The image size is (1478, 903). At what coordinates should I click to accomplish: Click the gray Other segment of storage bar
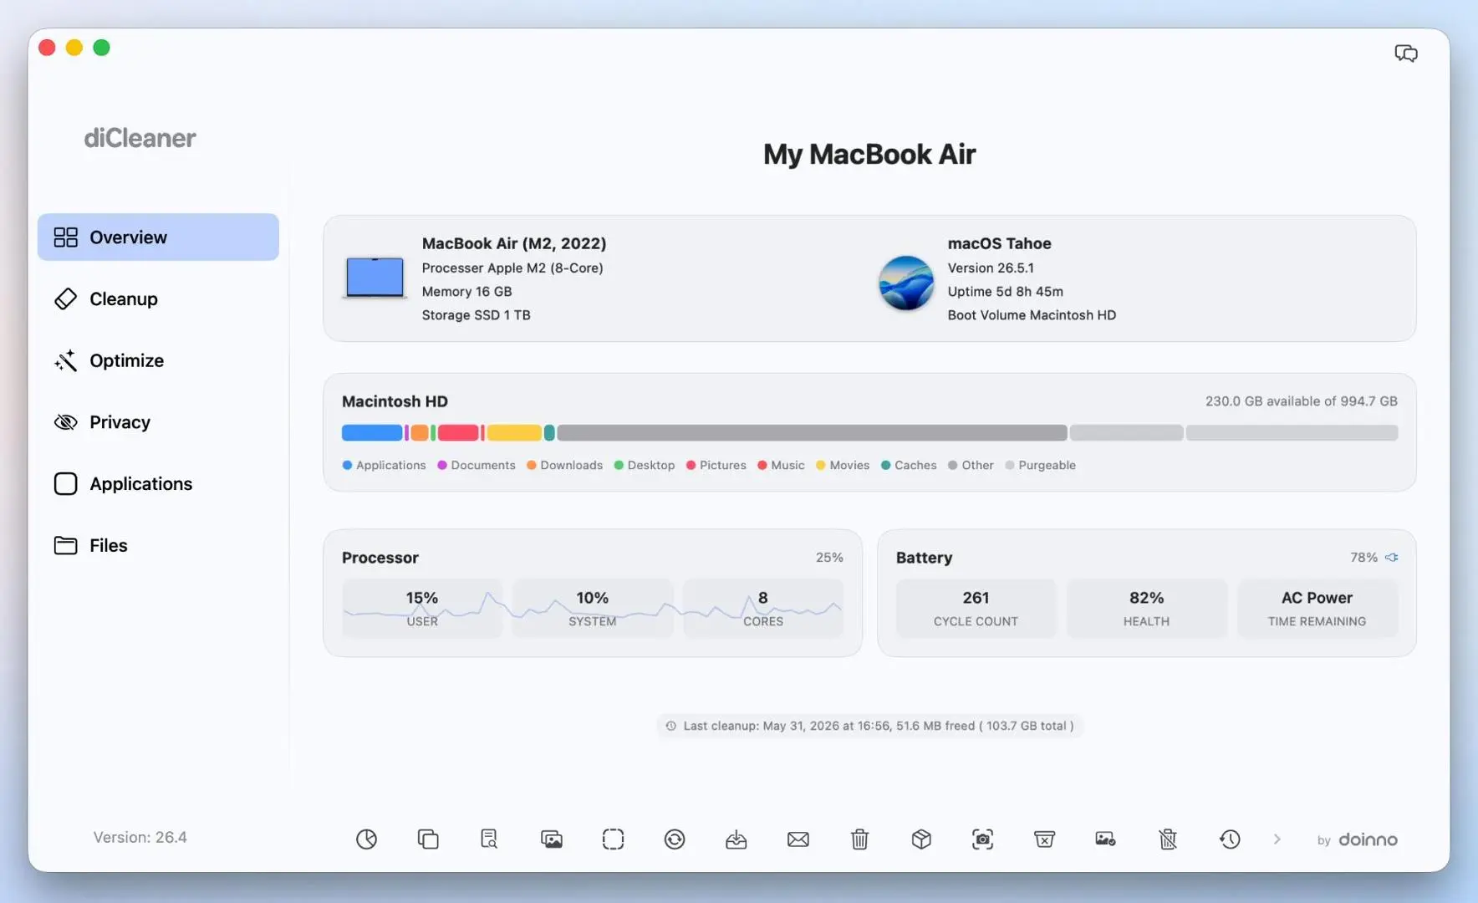tap(812, 433)
